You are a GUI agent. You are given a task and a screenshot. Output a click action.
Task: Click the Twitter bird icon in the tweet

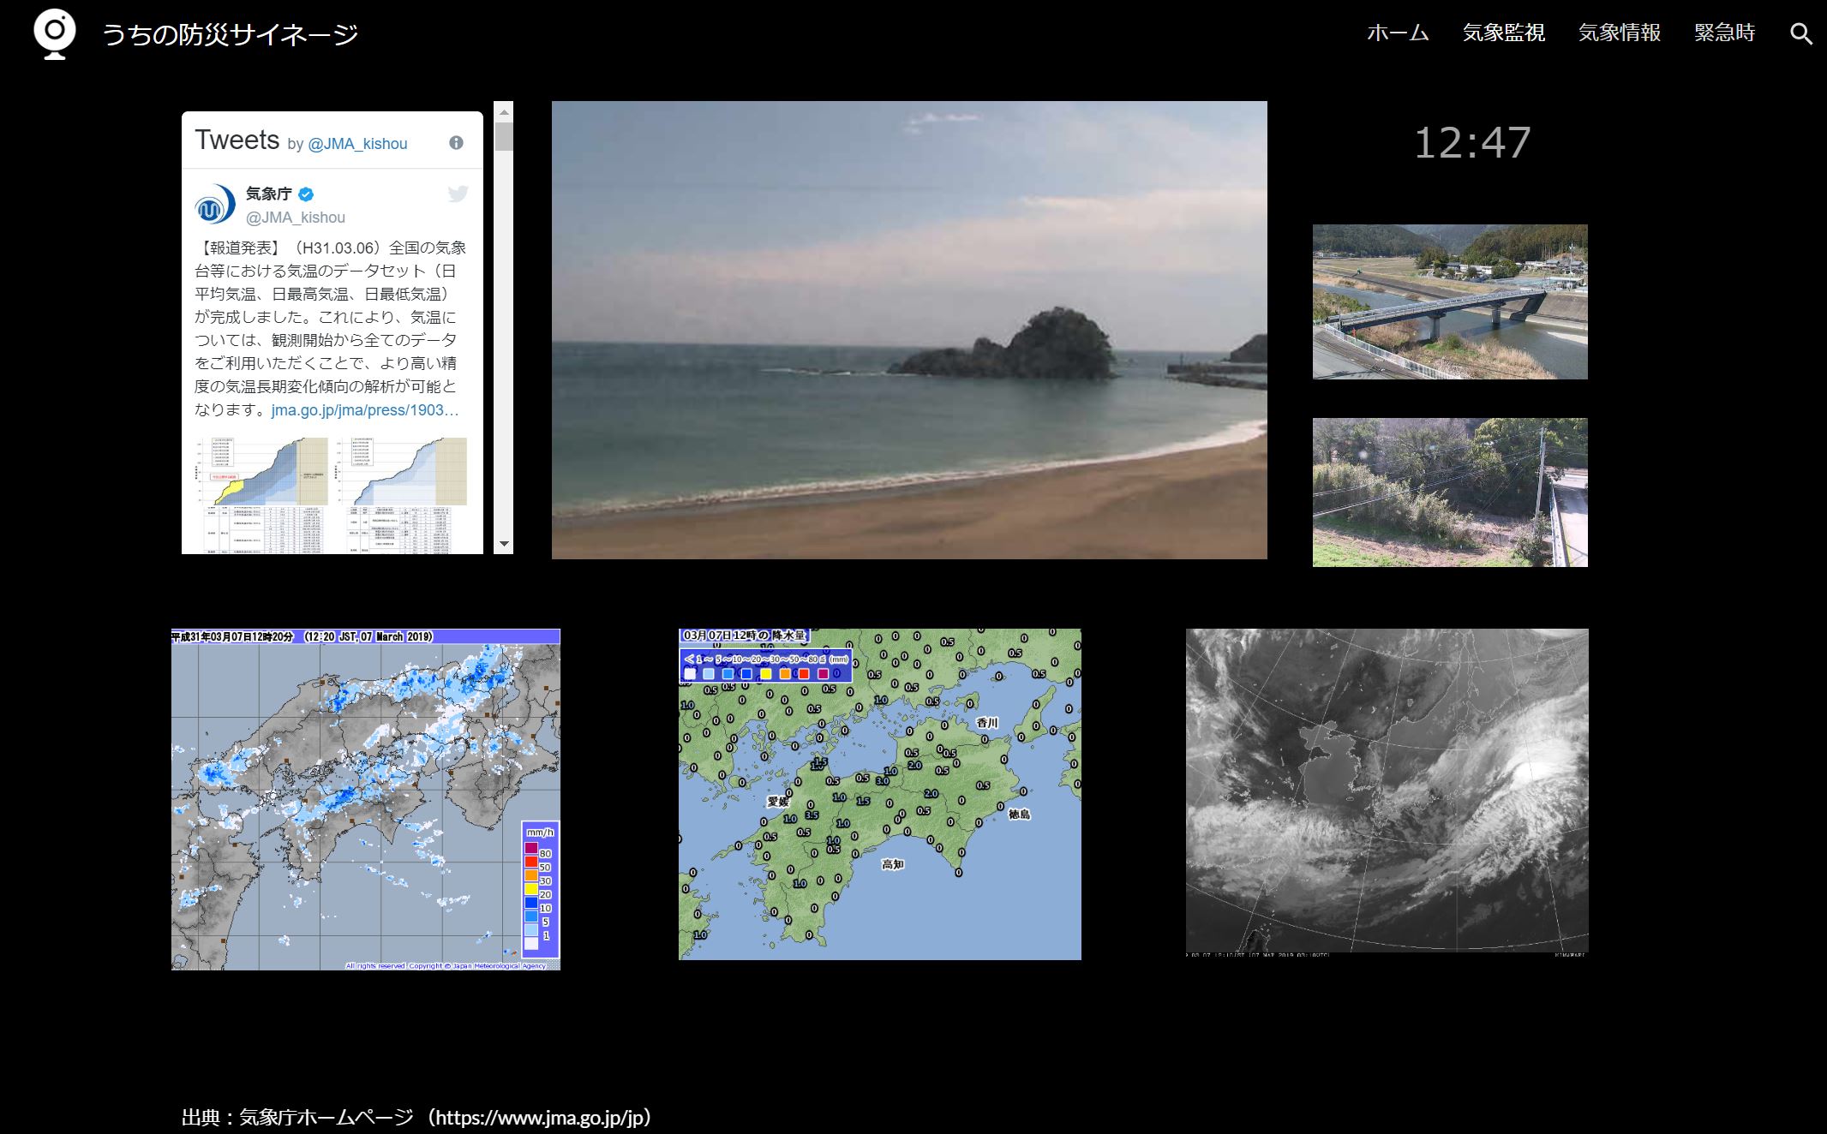[458, 194]
